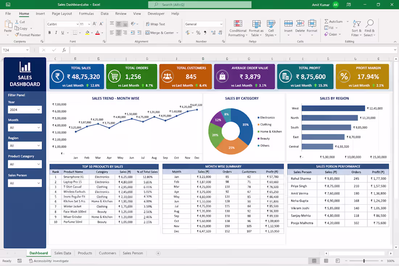Adjust the zoom slider handle

coord(364,261)
